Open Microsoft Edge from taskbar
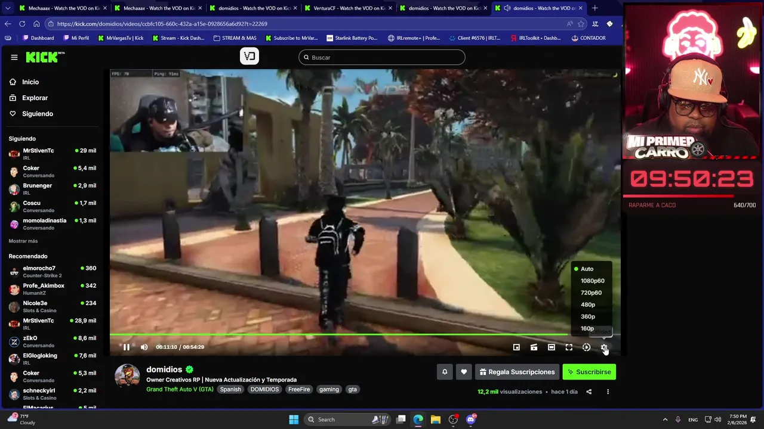This screenshot has height=429, width=764. point(418,419)
